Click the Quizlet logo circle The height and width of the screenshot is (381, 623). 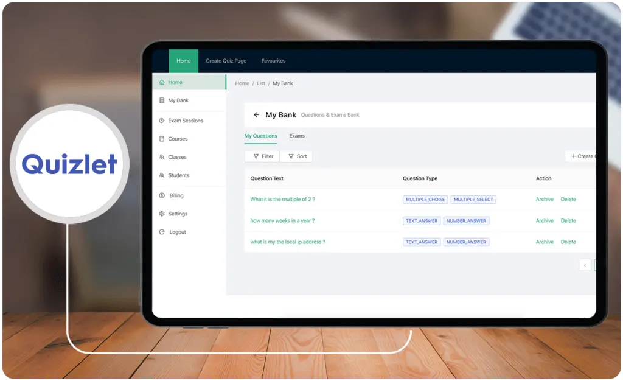click(69, 164)
